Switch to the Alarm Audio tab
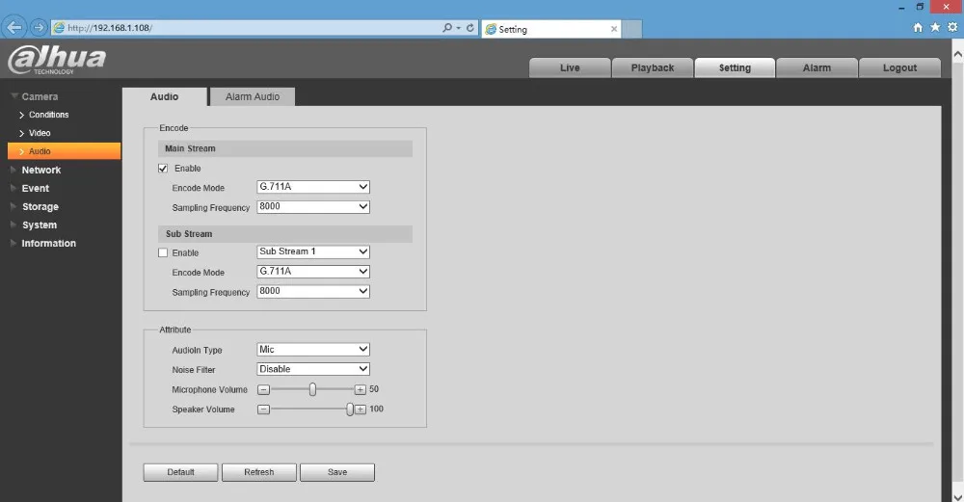This screenshot has width=964, height=502. point(253,96)
